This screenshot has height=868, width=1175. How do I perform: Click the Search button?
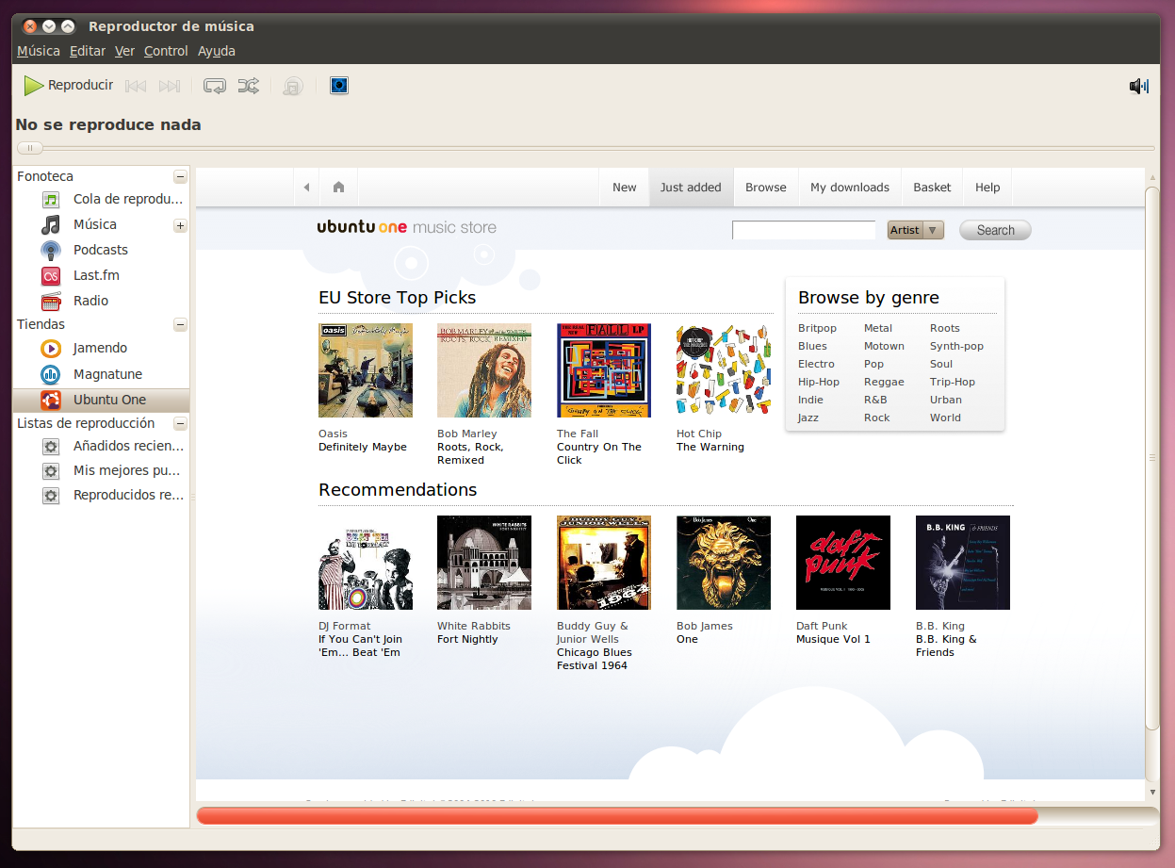coord(994,229)
